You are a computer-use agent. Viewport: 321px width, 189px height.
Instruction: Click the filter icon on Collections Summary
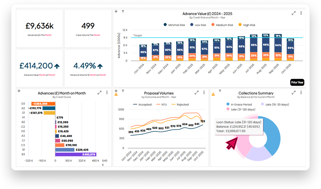(220, 91)
